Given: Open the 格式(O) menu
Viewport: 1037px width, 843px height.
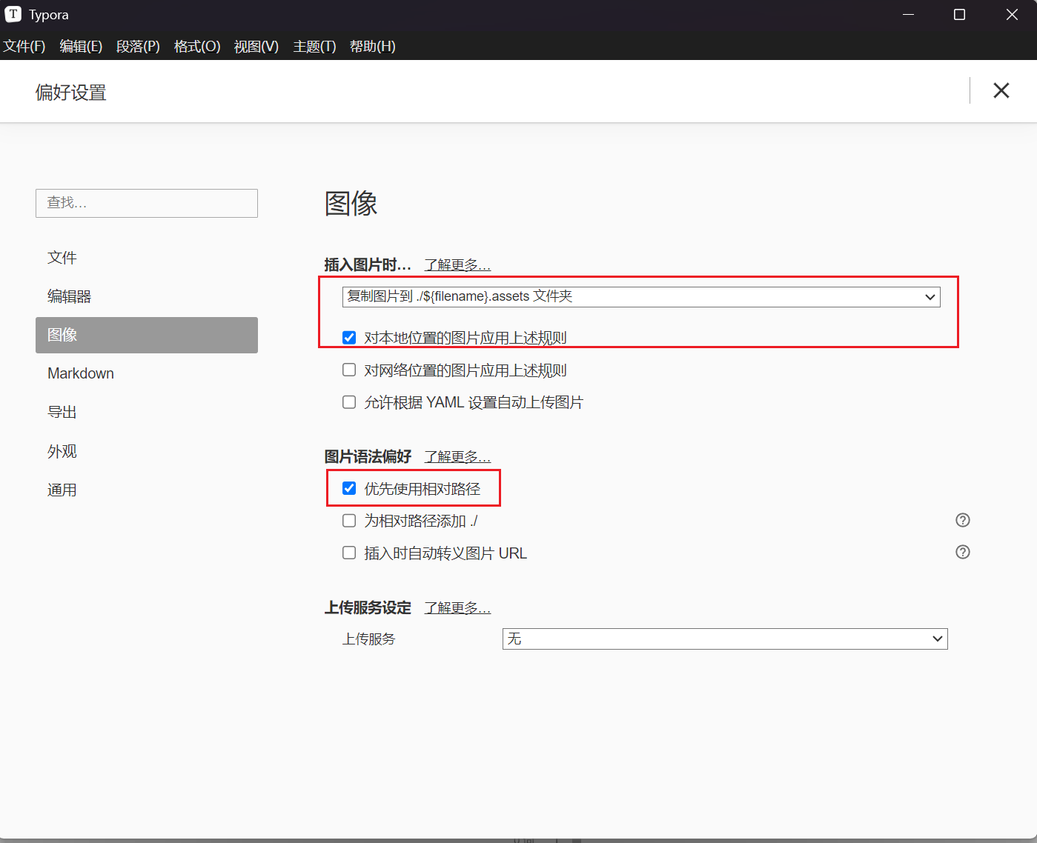Looking at the screenshot, I should tap(197, 46).
